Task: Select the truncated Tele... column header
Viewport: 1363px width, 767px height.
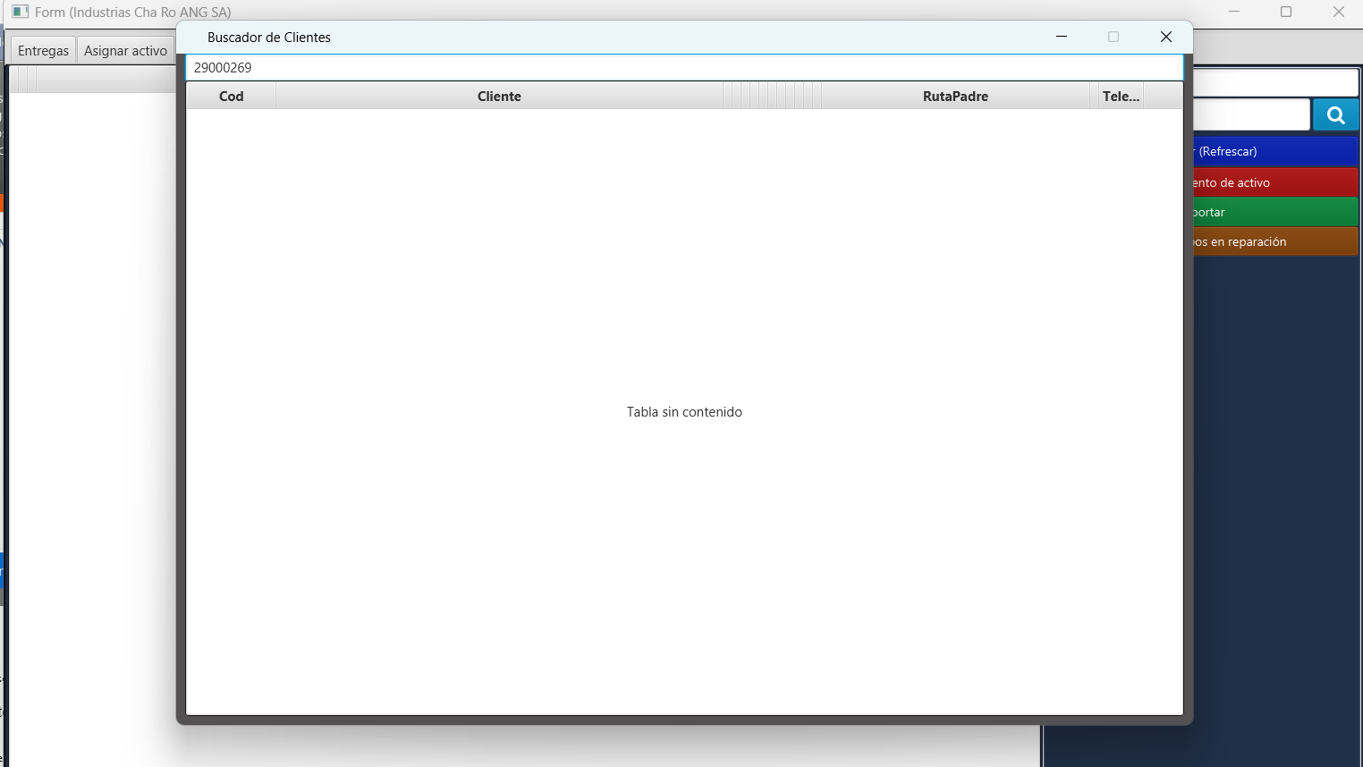Action: coord(1121,97)
